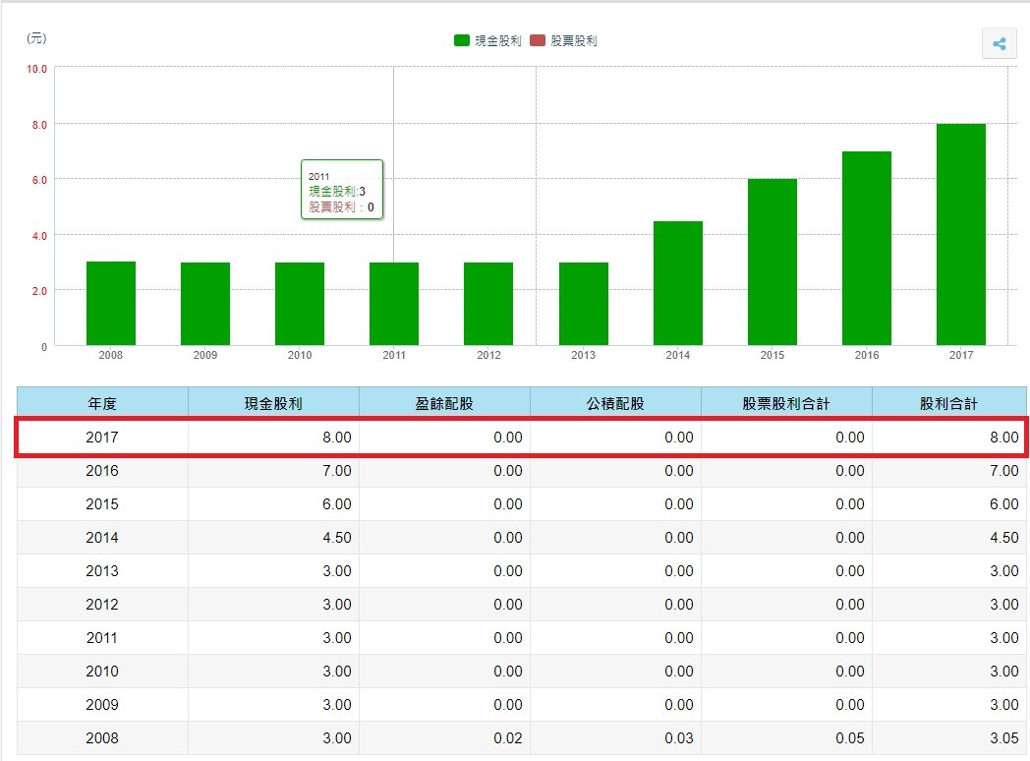
Task: Sort by 年度 column header
Action: (x=102, y=403)
